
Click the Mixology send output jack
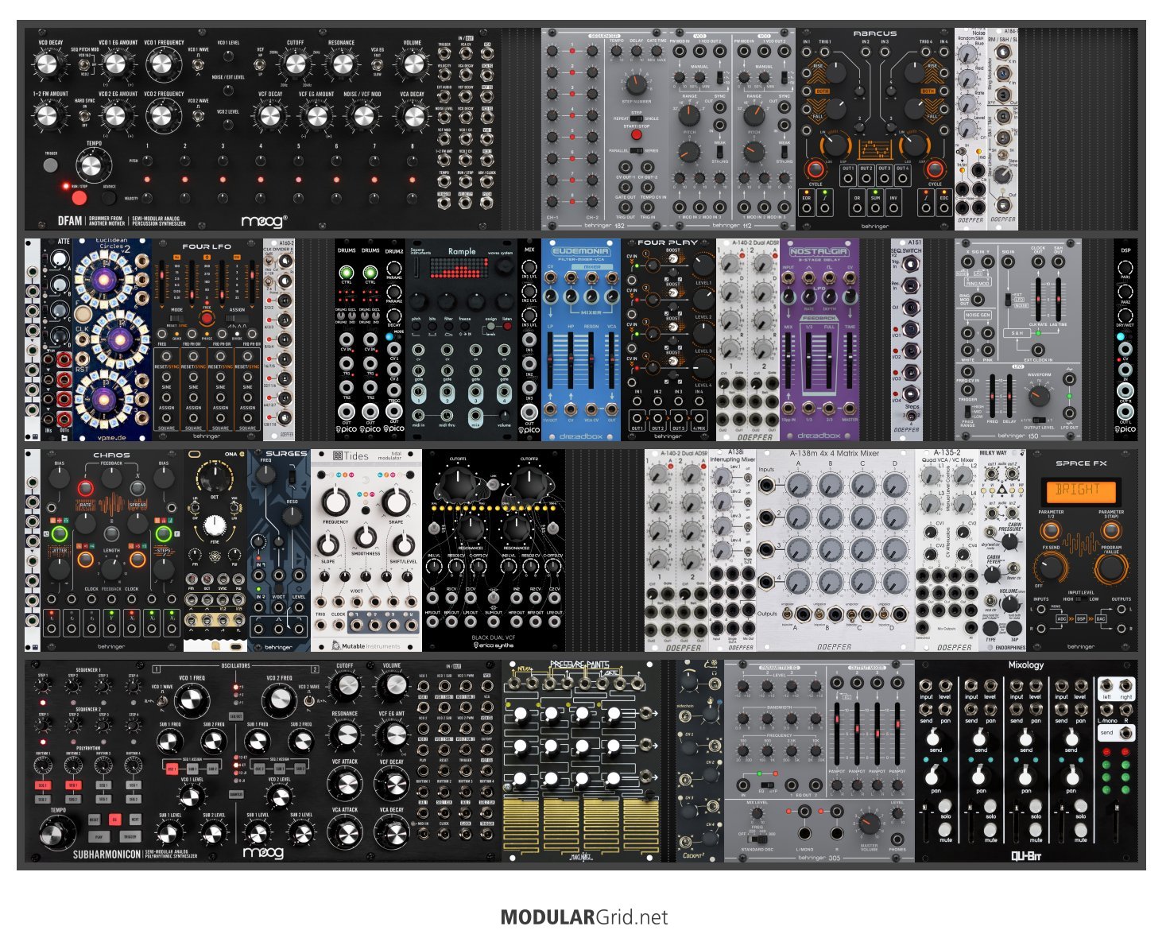click(x=1125, y=732)
